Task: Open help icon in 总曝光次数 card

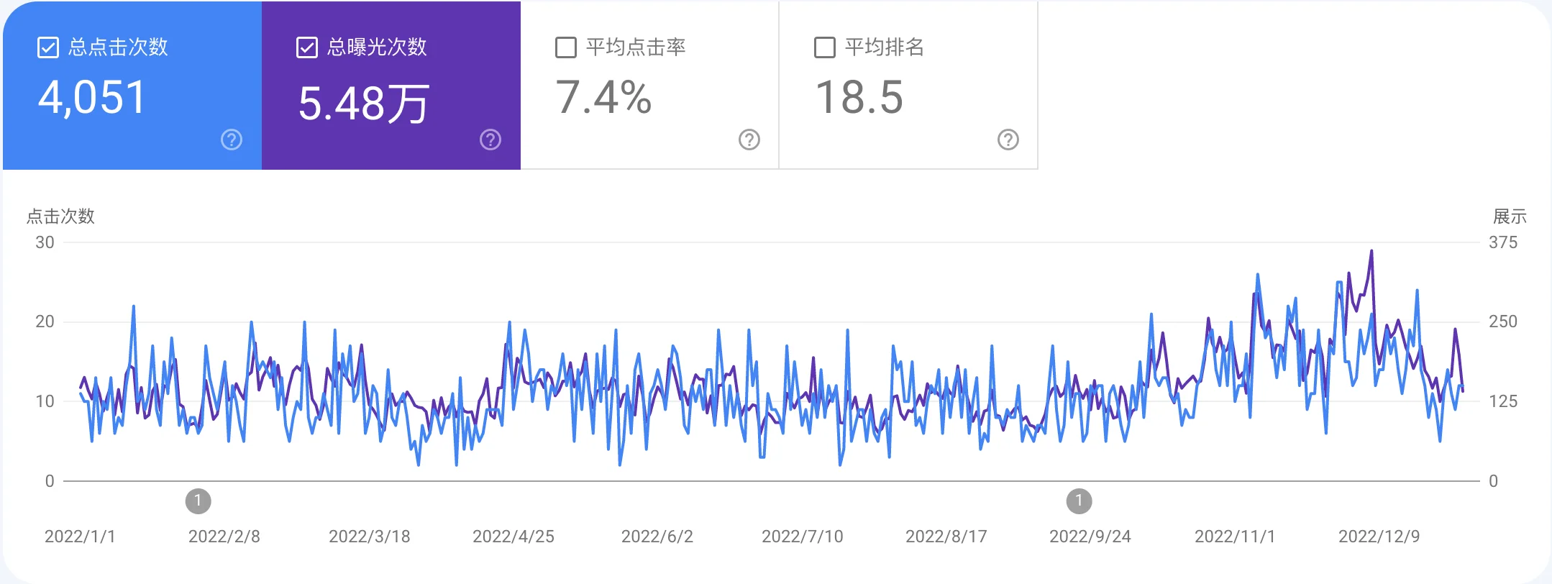Action: [490, 140]
